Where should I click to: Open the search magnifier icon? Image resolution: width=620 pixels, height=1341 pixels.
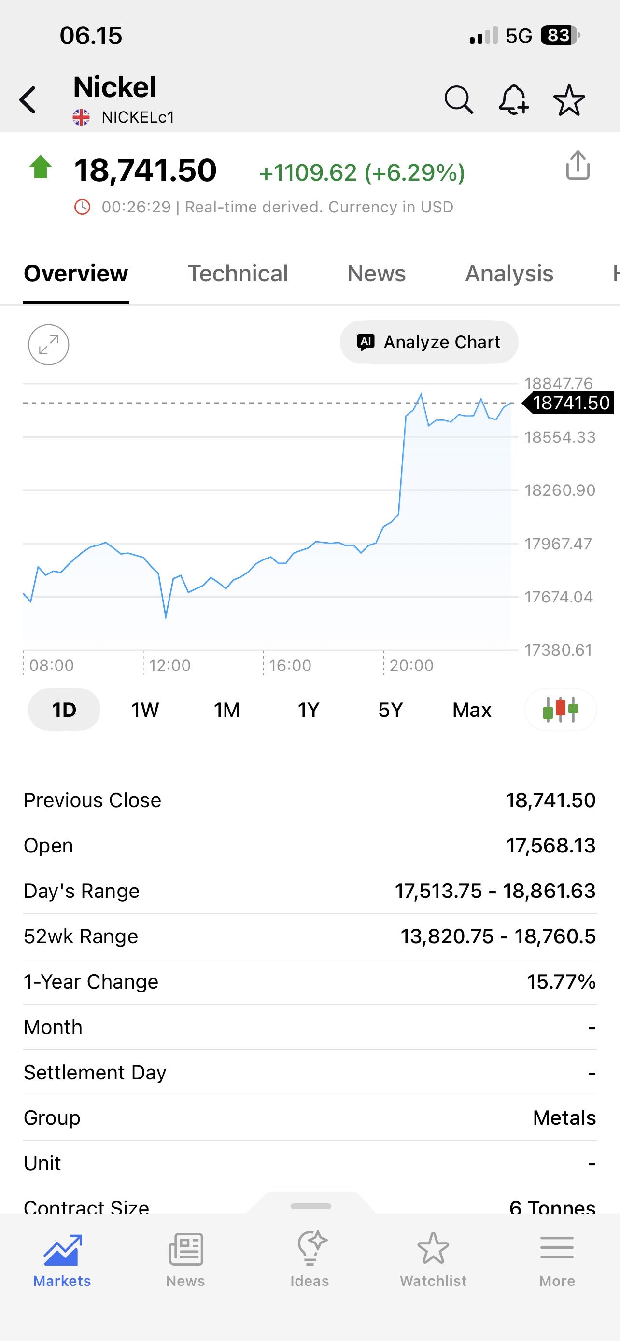point(459,99)
